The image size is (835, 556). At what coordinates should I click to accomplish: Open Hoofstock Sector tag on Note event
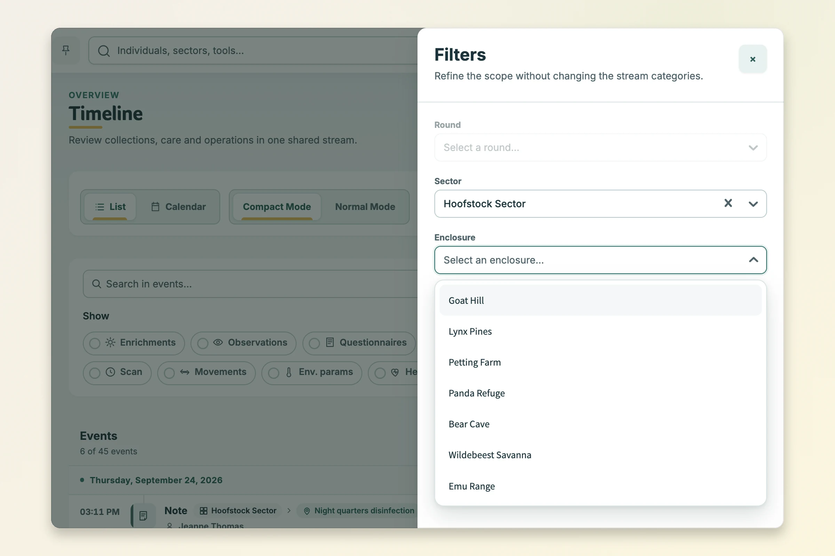[238, 510]
